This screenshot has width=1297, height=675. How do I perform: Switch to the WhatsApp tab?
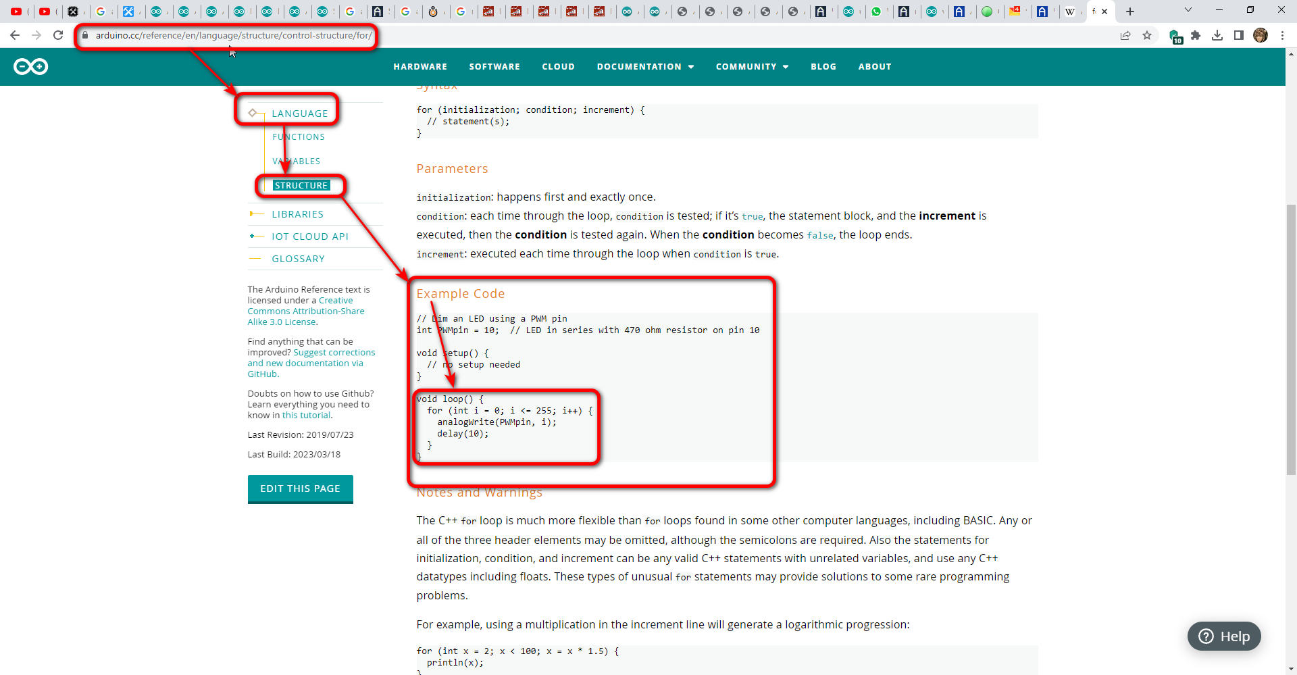tap(877, 11)
